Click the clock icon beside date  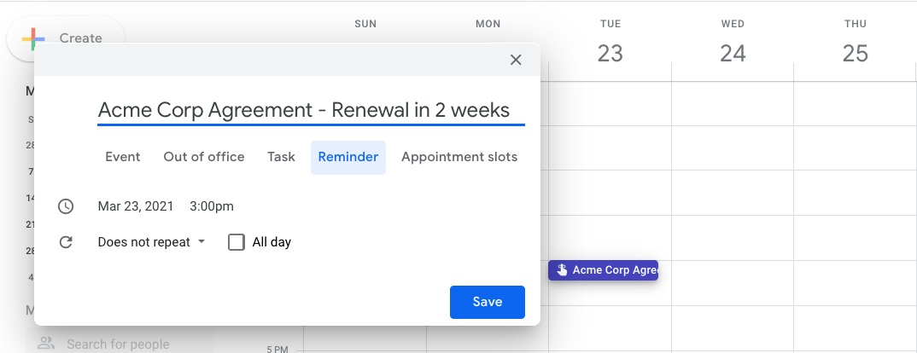coord(66,206)
